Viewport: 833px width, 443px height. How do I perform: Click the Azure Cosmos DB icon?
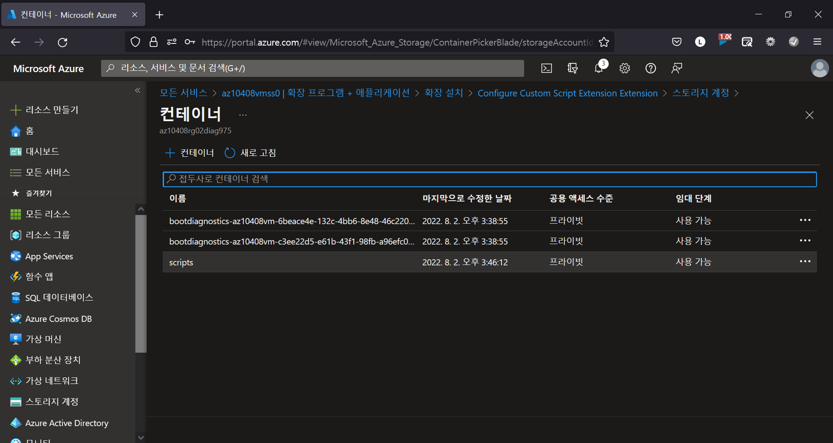point(15,318)
